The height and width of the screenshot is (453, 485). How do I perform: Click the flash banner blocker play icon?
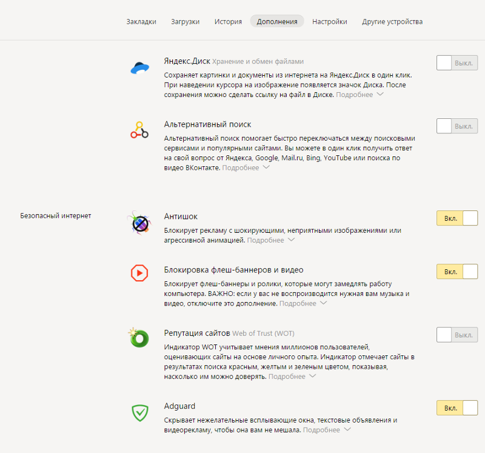(139, 273)
